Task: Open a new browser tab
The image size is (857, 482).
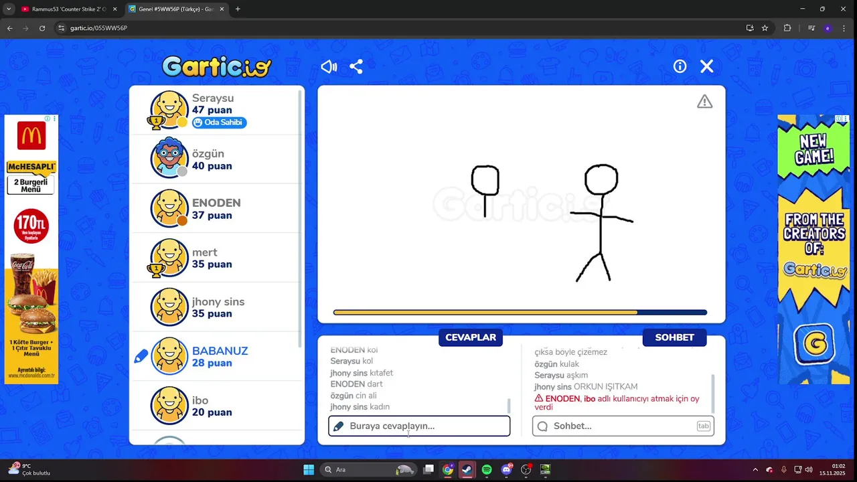Action: point(238,9)
